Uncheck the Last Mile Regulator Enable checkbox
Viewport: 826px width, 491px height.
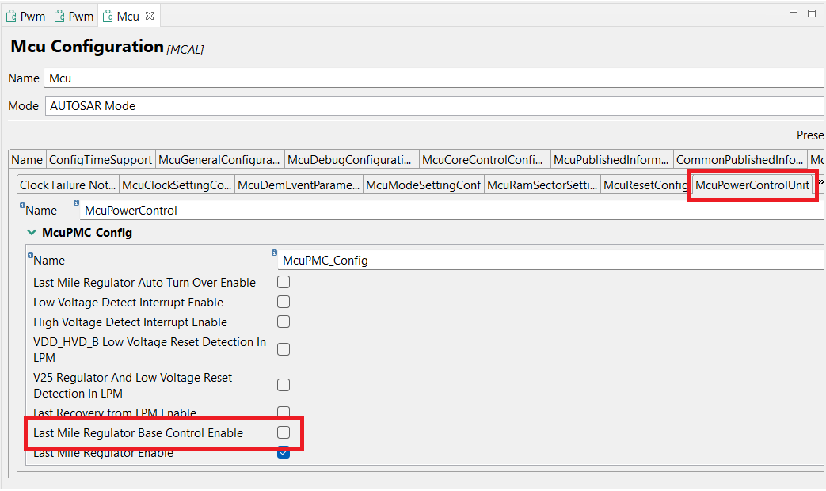(x=283, y=452)
